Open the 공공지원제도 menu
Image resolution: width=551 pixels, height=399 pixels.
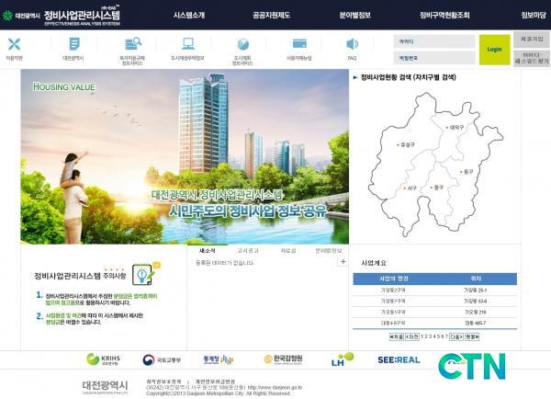[x=271, y=15]
